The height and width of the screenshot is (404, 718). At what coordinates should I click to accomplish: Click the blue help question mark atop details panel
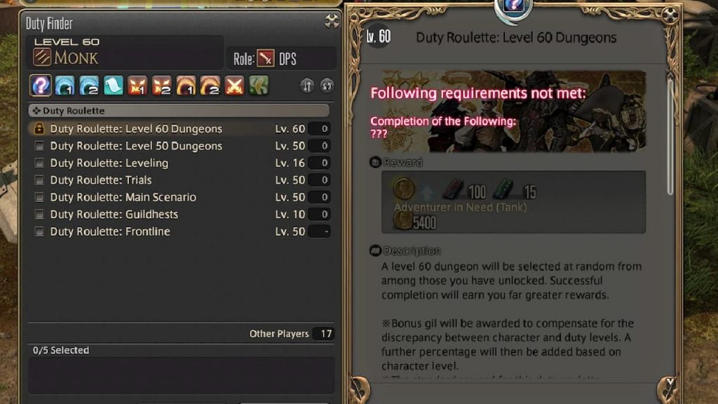(x=513, y=6)
